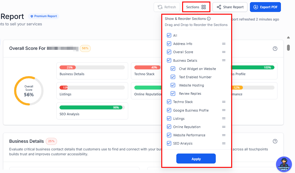Uncheck the Overall Score checkbox

[169, 52]
